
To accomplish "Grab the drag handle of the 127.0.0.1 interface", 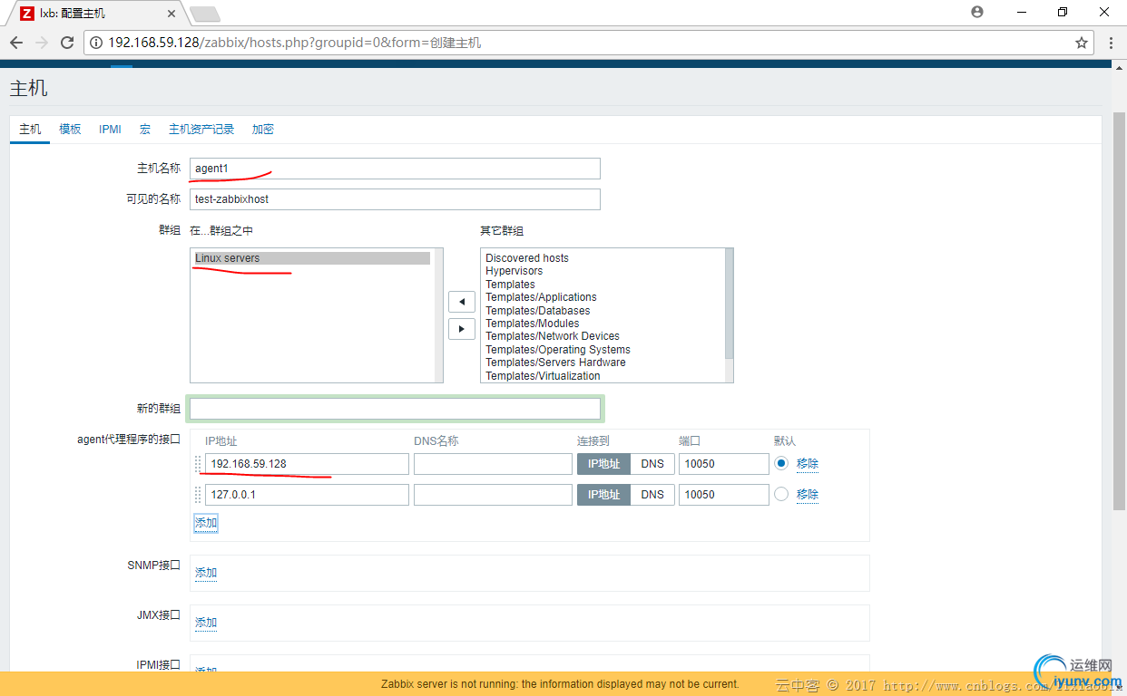I will [198, 495].
